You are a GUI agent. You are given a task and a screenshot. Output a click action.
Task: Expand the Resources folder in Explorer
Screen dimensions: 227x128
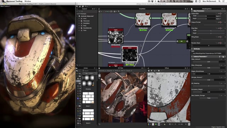tap(79, 21)
